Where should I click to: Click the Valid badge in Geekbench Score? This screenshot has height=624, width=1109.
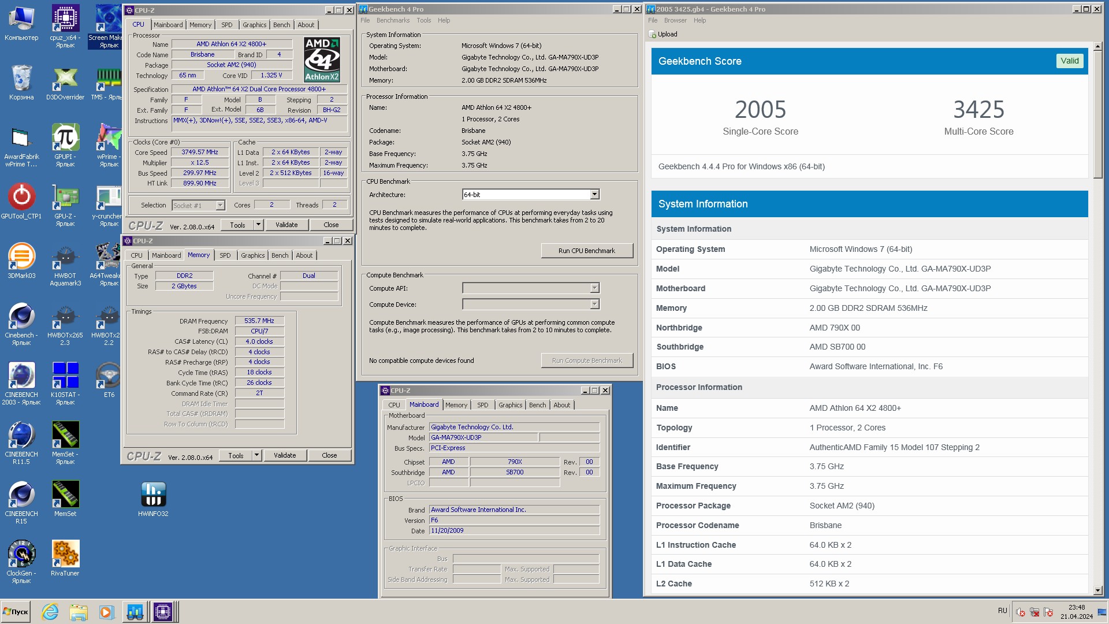click(x=1069, y=61)
